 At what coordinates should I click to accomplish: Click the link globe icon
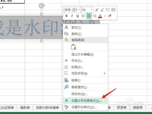pyautogui.click(x=66, y=80)
